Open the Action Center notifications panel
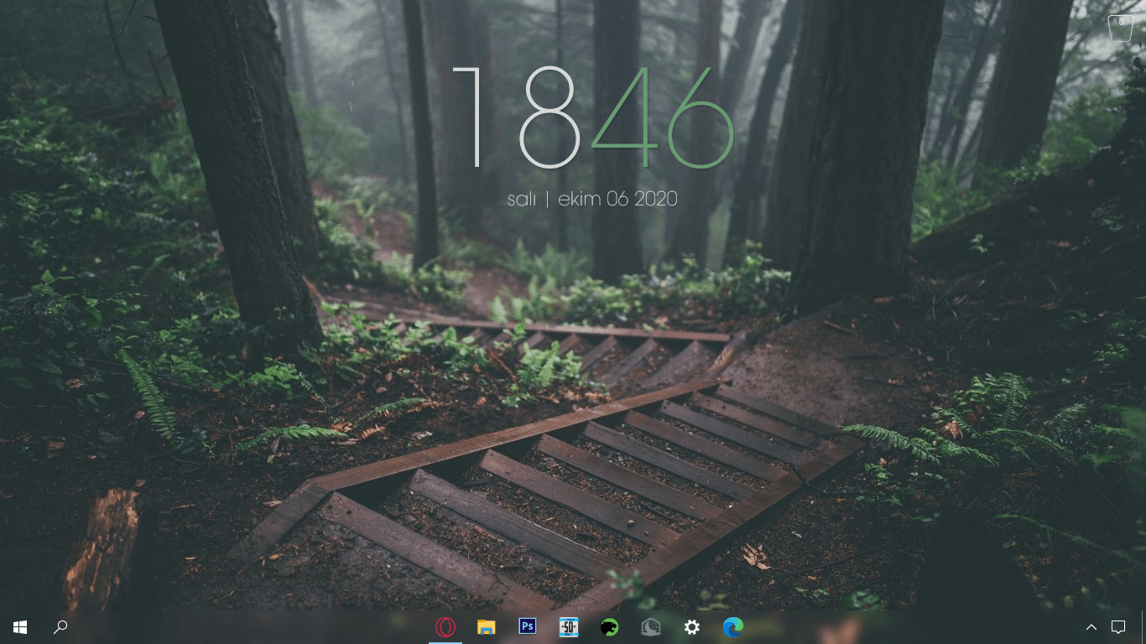Screen dimensions: 1146x644 click(1118, 627)
